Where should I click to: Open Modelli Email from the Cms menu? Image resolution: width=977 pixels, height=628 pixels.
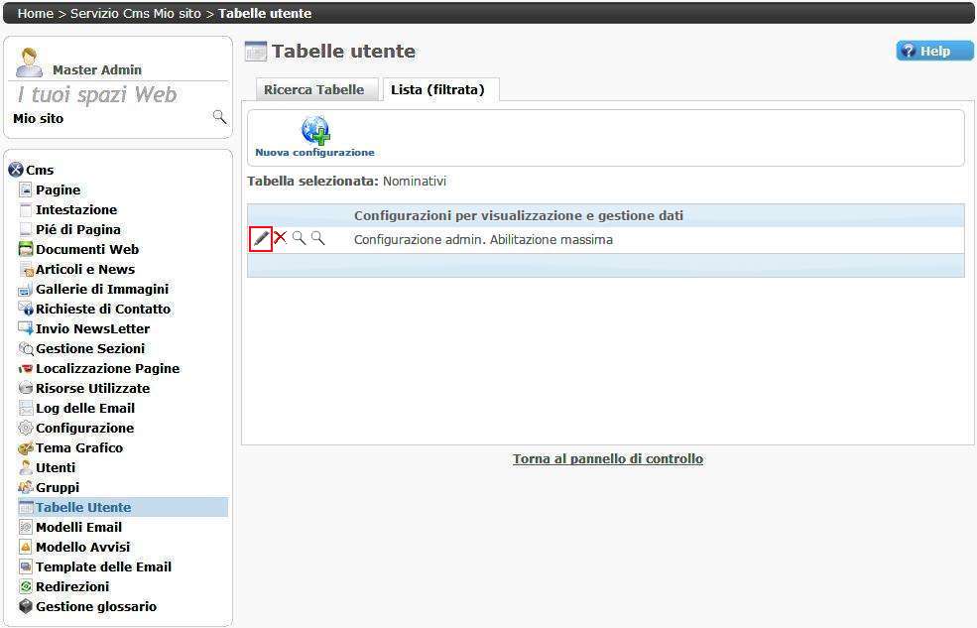coord(78,527)
